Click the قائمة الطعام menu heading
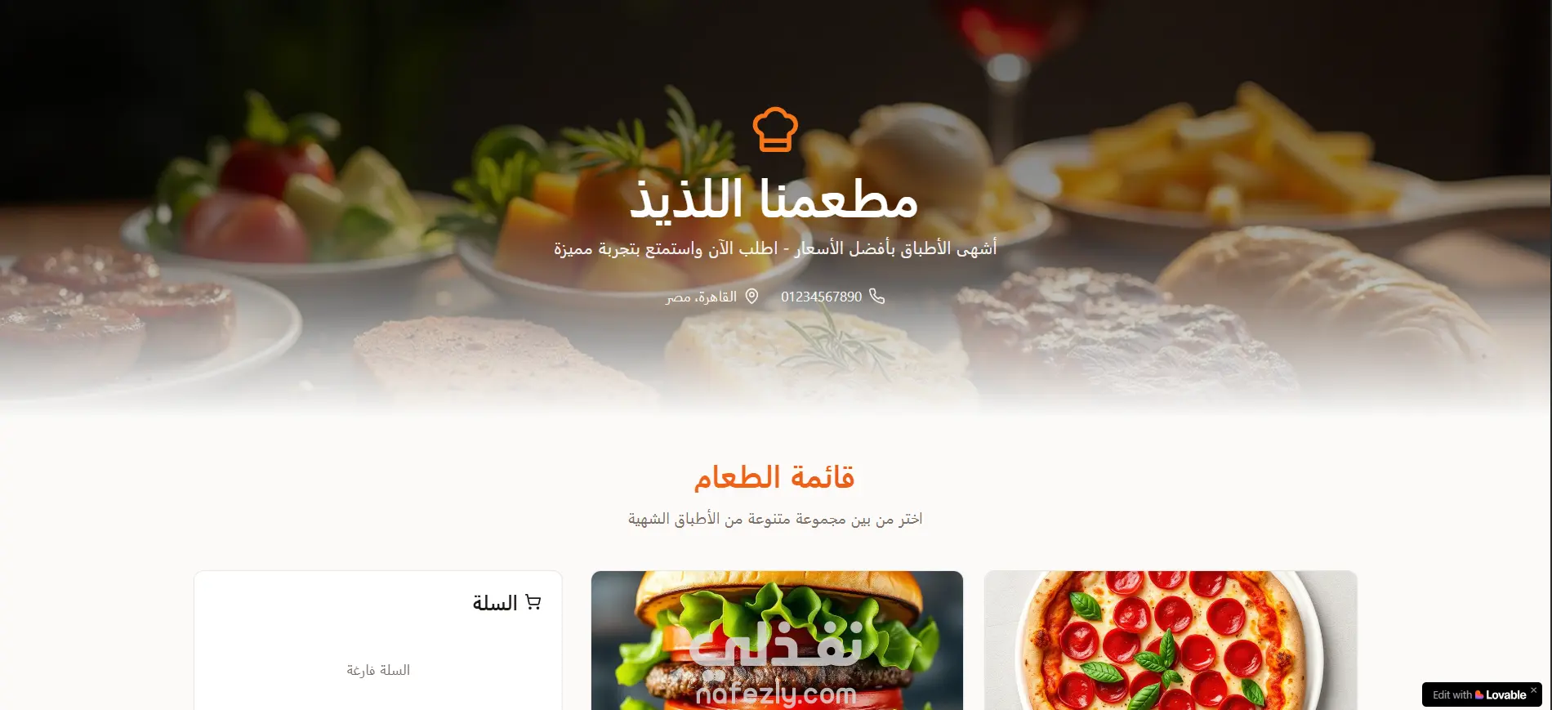The image size is (1552, 710). coord(774,477)
